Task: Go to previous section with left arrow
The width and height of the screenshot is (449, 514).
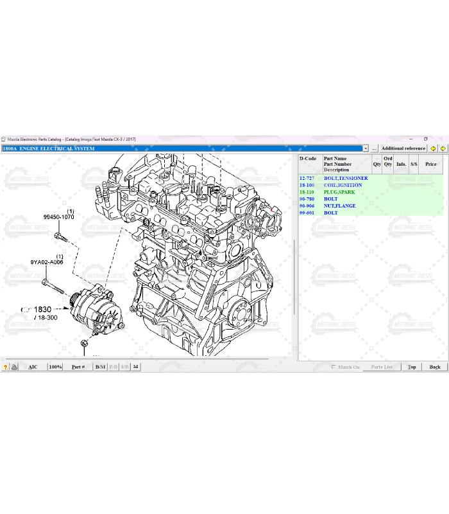Action: tap(433, 148)
